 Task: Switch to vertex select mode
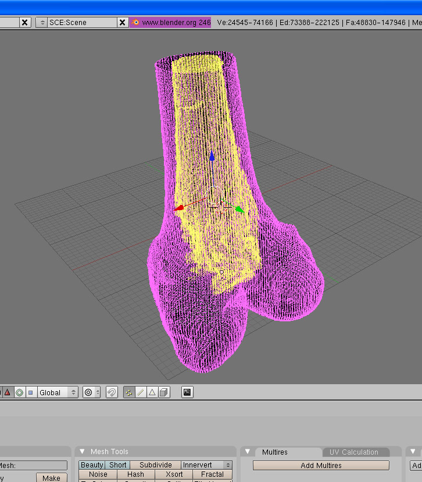[129, 392]
